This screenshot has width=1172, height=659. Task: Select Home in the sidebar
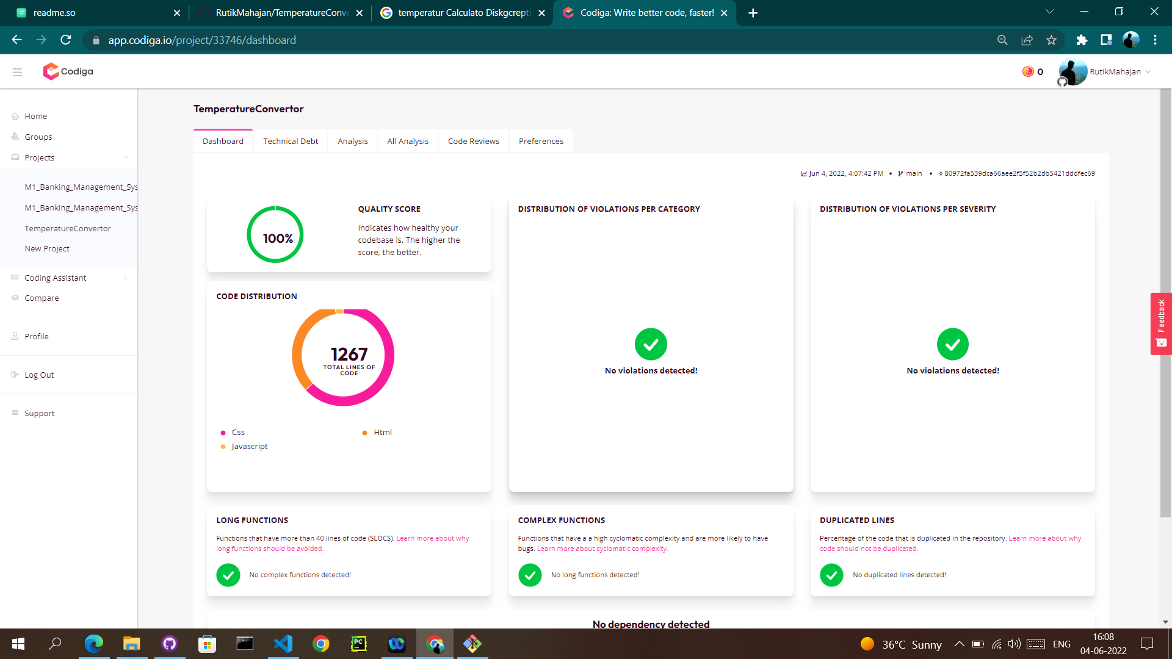pos(35,116)
